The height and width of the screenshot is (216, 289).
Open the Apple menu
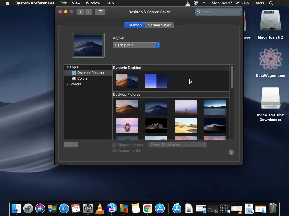pyautogui.click(x=8, y=3)
